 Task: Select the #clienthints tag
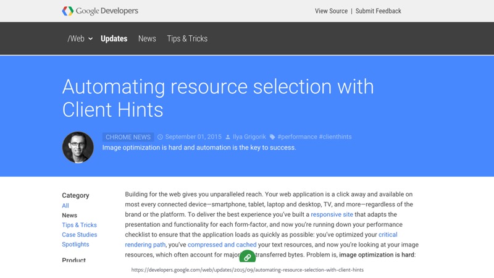pyautogui.click(x=335, y=137)
